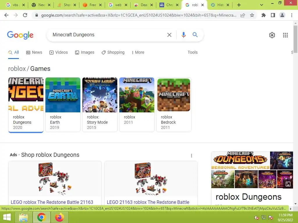Submit search with the magnifier icon
The width and height of the screenshot is (298, 223).
195,35
